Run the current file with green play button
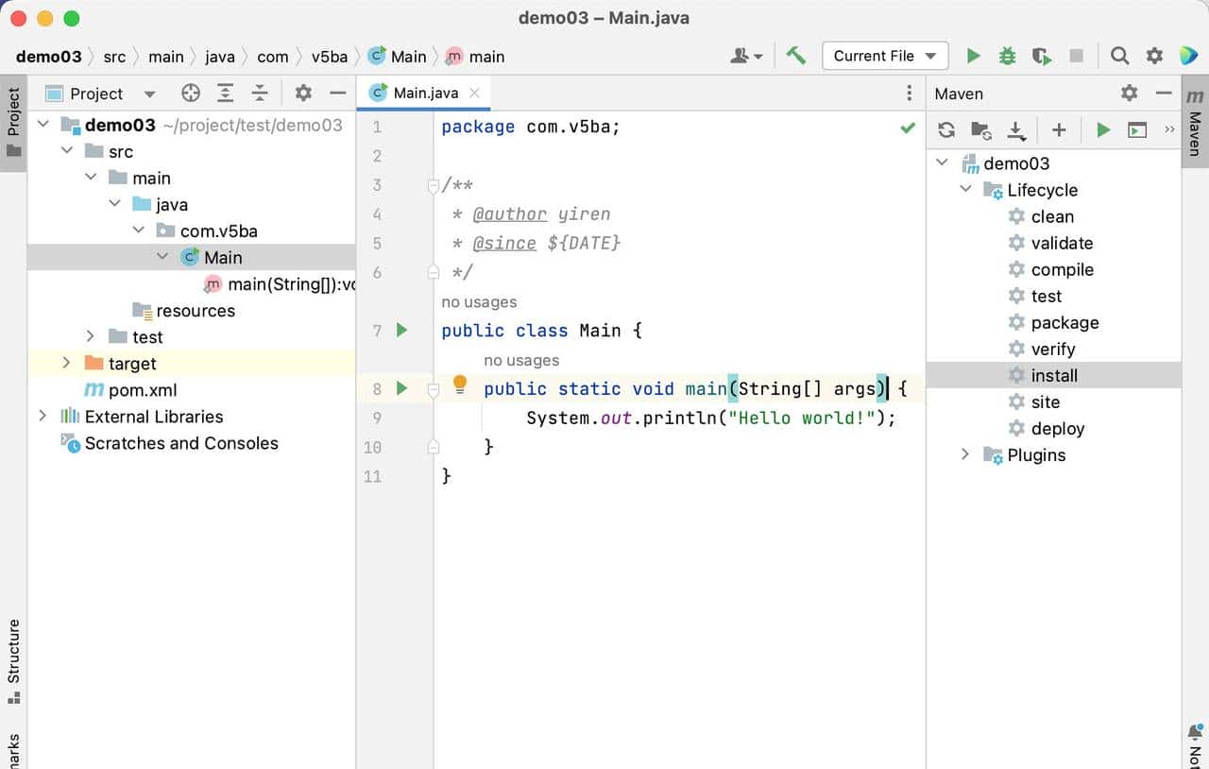The width and height of the screenshot is (1209, 769). coord(973,56)
